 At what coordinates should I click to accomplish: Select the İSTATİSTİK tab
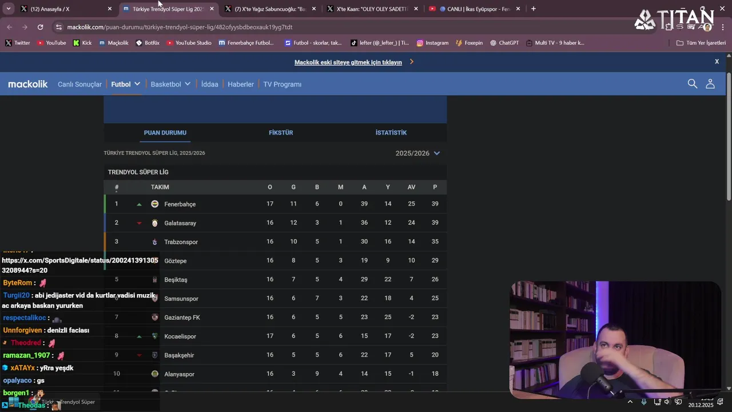tap(391, 133)
